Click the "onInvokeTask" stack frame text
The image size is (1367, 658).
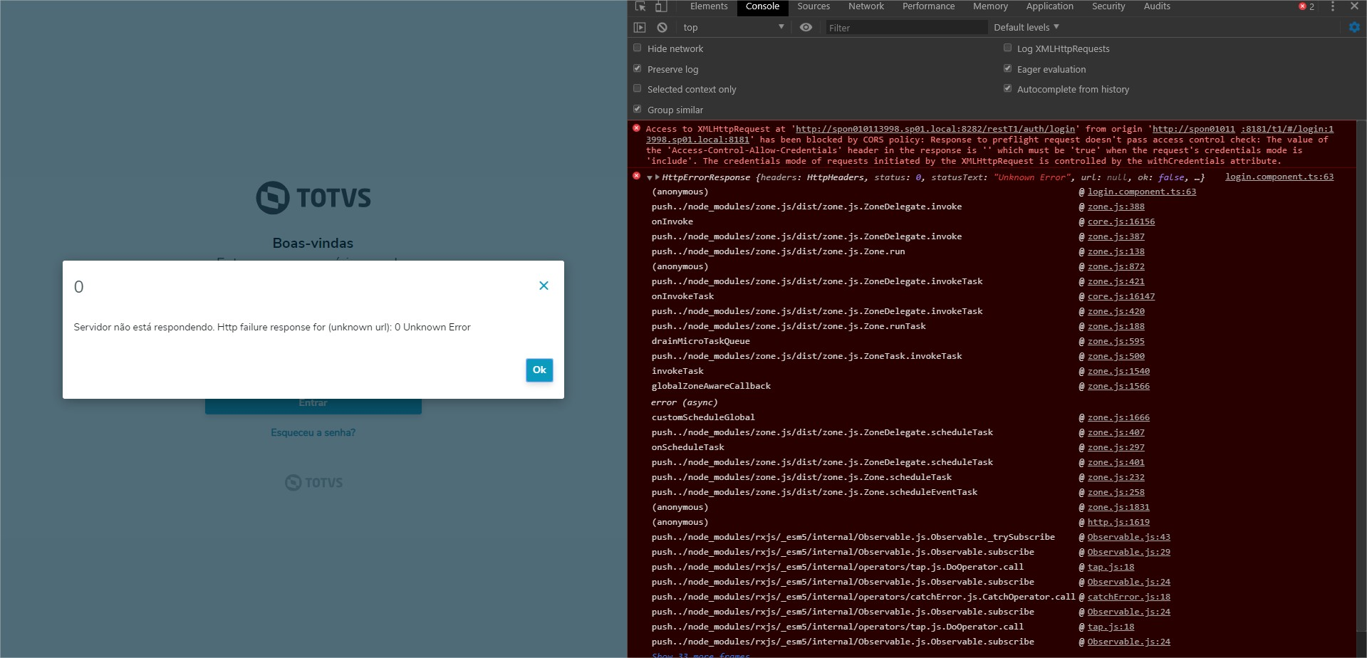682,296
